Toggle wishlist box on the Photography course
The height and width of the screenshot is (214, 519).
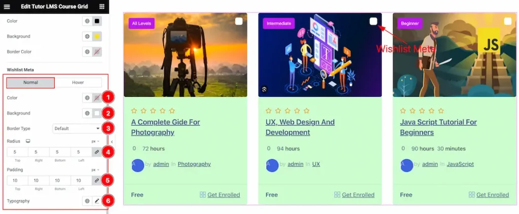pyautogui.click(x=239, y=21)
